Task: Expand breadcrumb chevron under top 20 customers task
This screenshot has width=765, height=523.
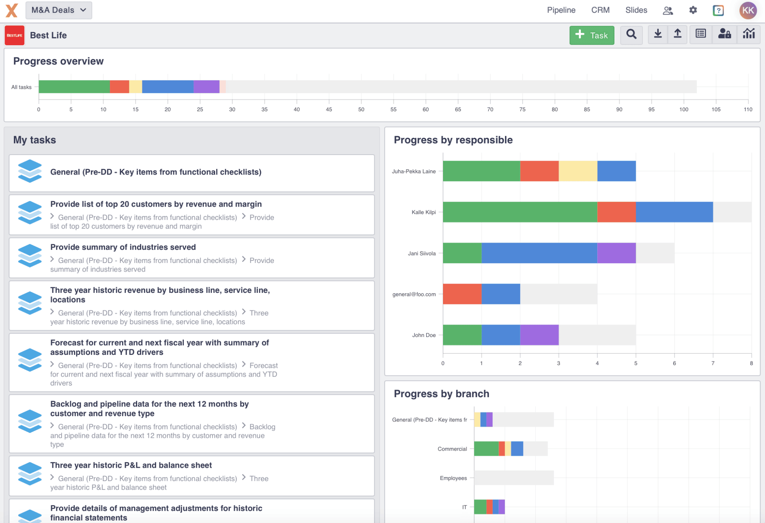Action: 52,216
